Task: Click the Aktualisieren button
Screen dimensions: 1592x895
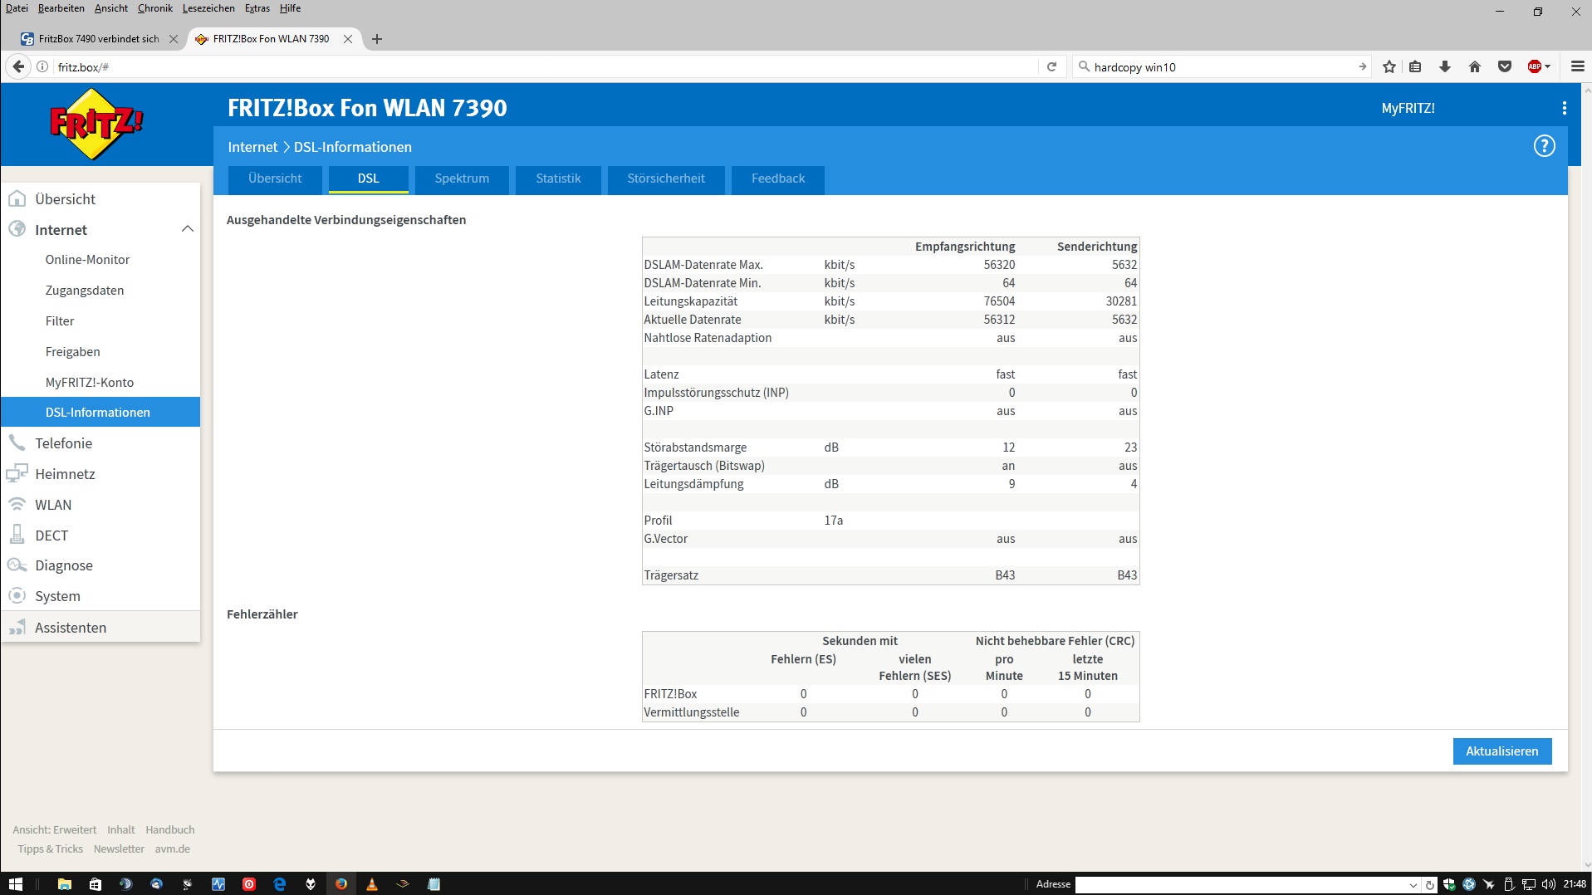Action: click(x=1501, y=751)
